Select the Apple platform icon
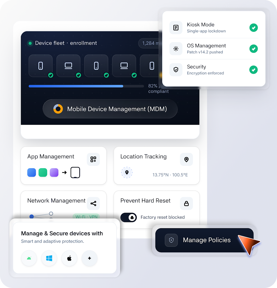Image resolution: width=277 pixels, height=288 pixels. pyautogui.click(x=69, y=258)
